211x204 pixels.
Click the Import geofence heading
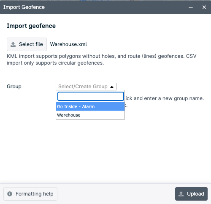31,26
